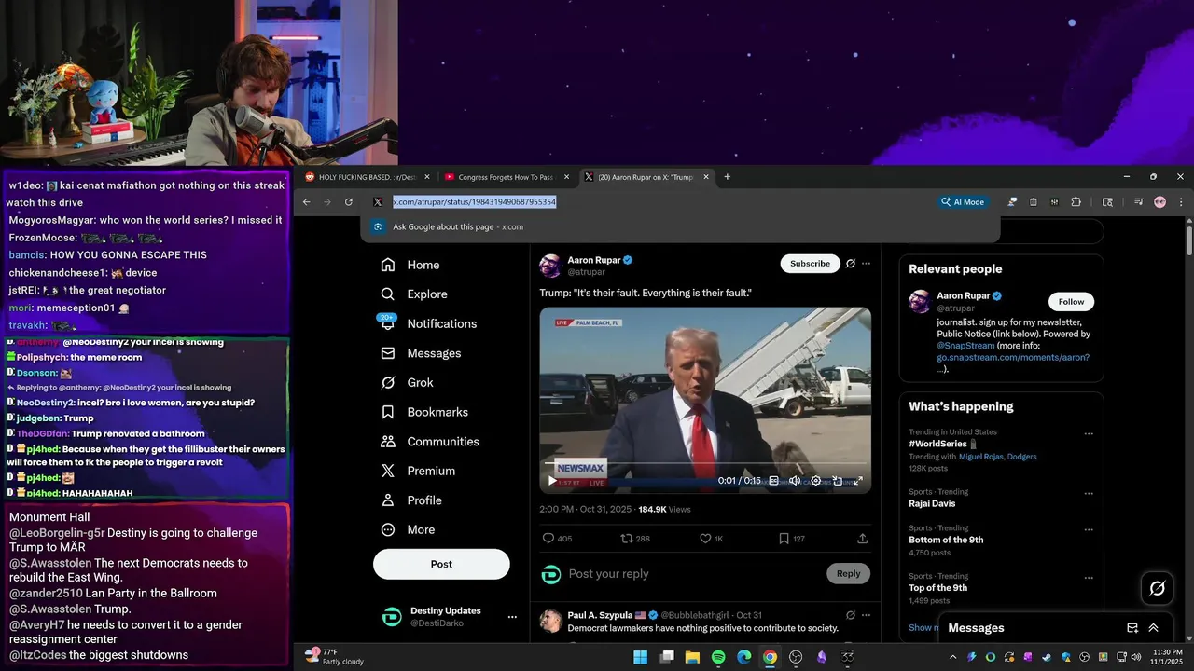Screen dimensions: 1194x671
Task: Click the x.com address bar URL
Action: point(474,202)
